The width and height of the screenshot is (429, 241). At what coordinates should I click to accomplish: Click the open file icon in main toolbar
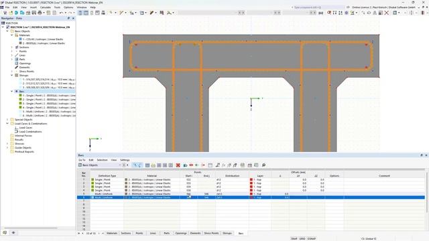click(x=11, y=13)
